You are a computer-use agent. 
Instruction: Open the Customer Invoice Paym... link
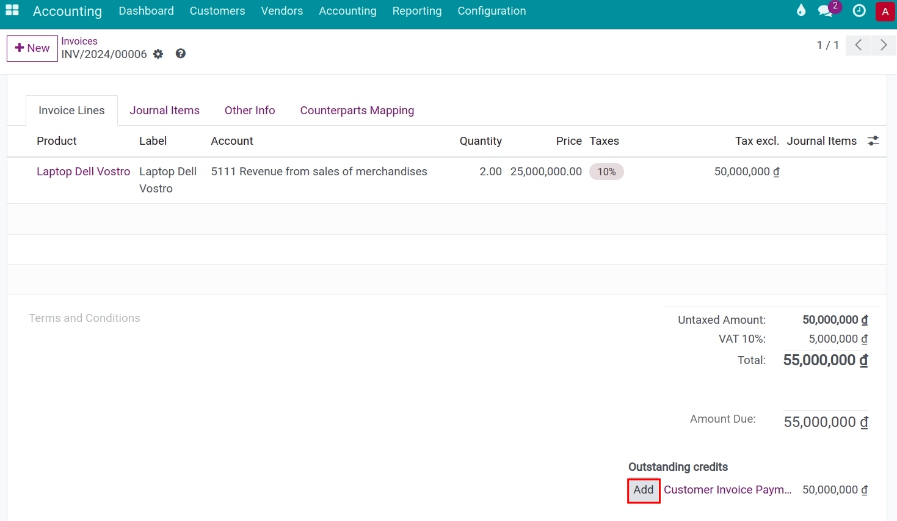pos(728,490)
